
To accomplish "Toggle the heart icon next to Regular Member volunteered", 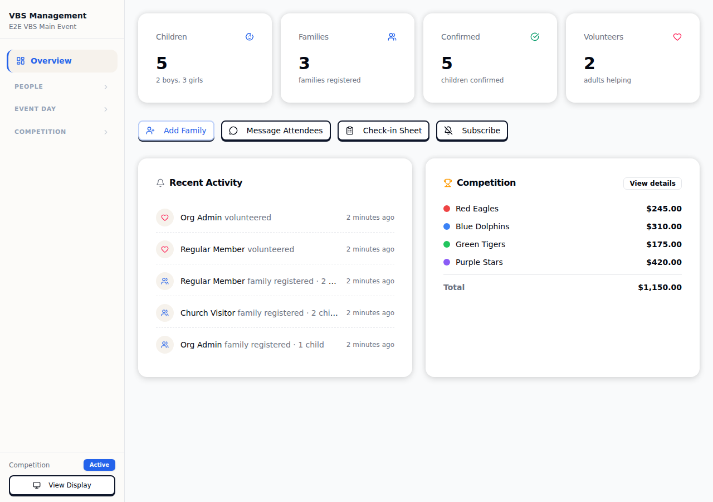I will coord(165,249).
